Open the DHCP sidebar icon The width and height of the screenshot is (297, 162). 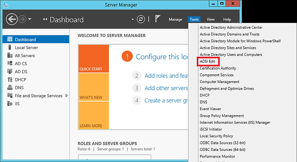tap(10, 79)
